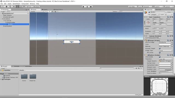The image size is (175, 98).
Task: Start Play mode
Action: coord(83,7)
